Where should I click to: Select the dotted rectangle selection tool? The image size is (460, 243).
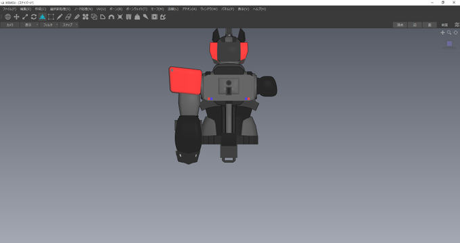click(x=51, y=17)
